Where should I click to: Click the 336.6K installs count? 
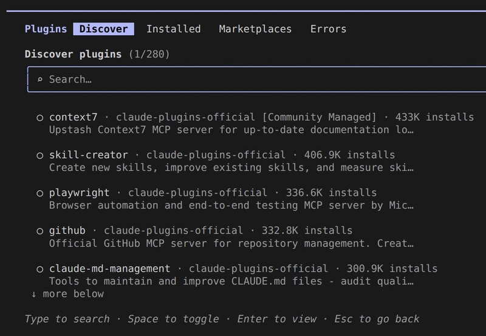331,193
